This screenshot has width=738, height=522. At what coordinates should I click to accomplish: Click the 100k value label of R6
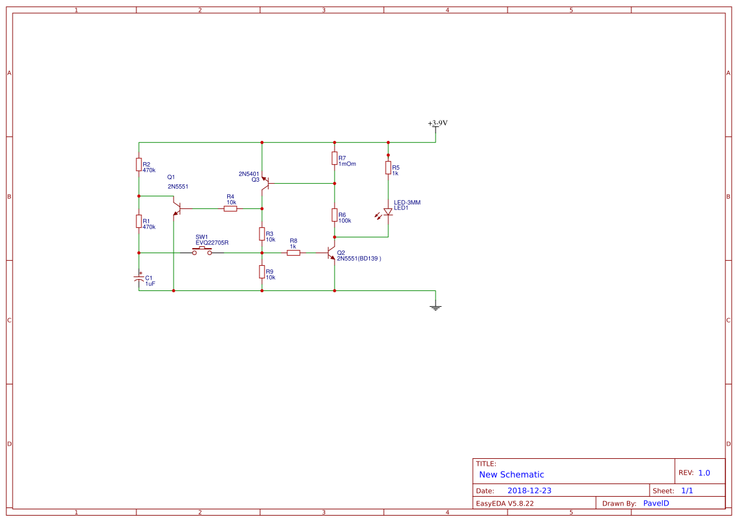[x=345, y=221]
